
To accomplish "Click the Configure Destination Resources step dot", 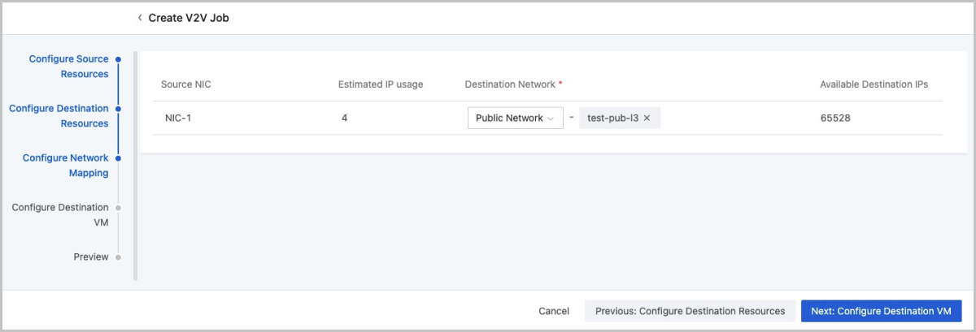I will pos(118,109).
